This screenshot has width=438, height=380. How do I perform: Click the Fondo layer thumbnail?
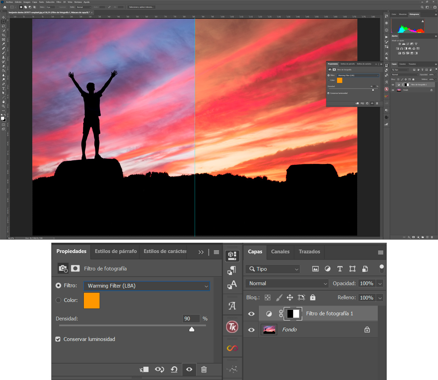click(269, 329)
